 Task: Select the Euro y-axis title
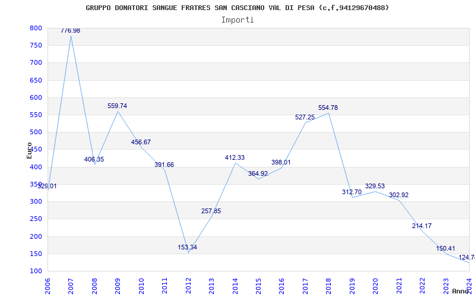point(29,150)
